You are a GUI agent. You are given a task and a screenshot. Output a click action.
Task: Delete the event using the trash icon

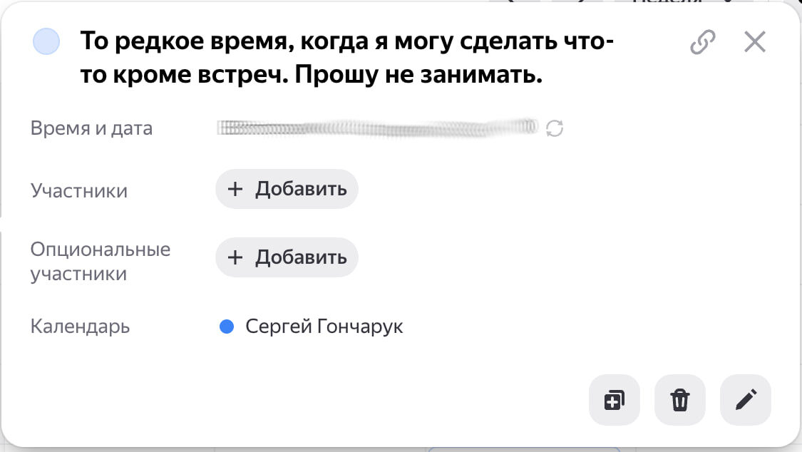coord(680,400)
